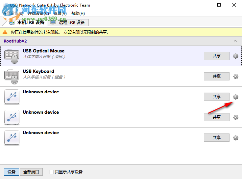Click 共享 for third Unknown device
The image size is (242, 179).
pos(217,137)
